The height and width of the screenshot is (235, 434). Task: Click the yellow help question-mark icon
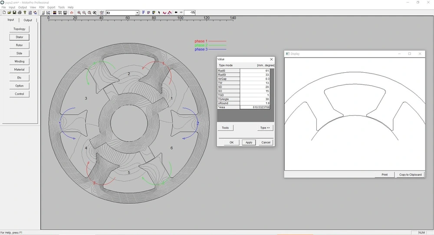[25, 13]
